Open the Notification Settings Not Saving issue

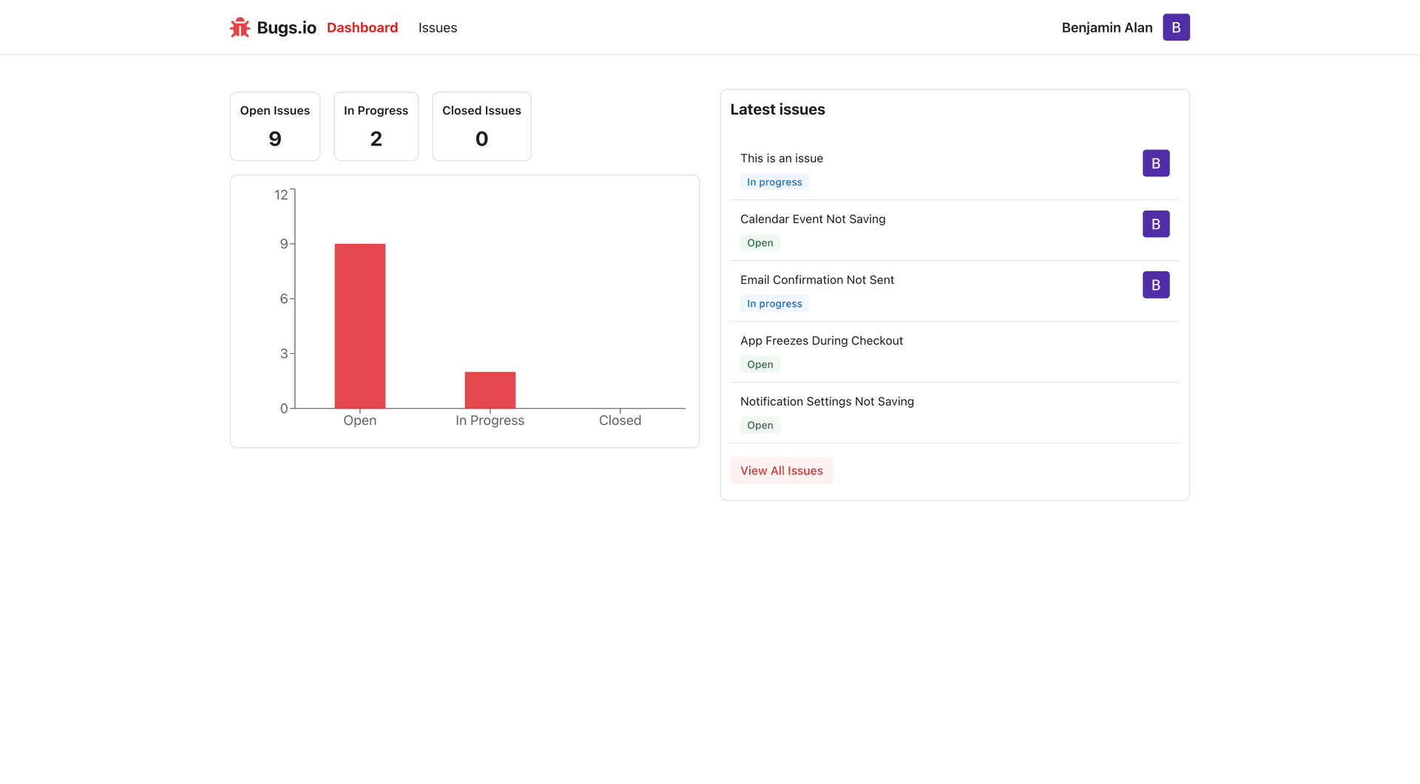pos(827,401)
